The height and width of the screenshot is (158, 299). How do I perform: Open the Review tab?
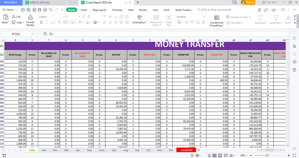coord(143,10)
